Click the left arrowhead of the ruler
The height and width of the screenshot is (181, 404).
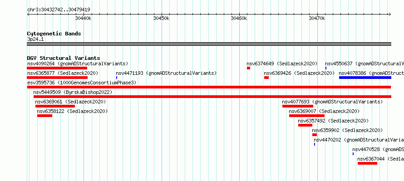28,15
